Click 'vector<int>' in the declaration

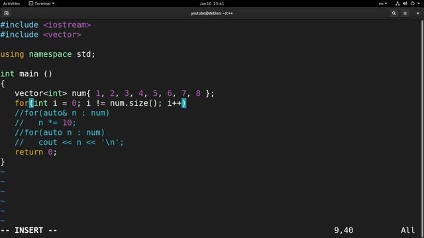click(x=41, y=93)
